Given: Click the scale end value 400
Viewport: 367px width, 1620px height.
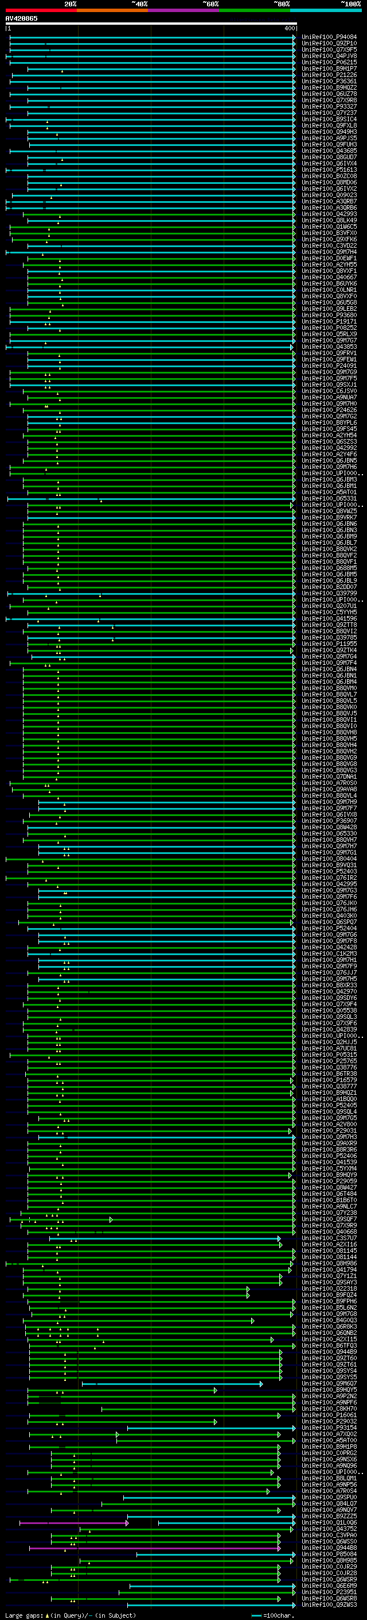Looking at the screenshot, I should pos(289,28).
